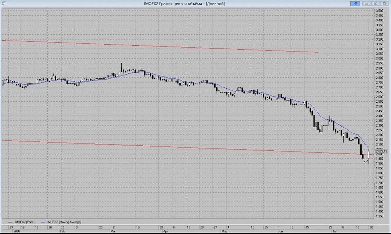Click the current price label 2029.19
The width and height of the screenshot is (391, 234).
click(x=382, y=151)
